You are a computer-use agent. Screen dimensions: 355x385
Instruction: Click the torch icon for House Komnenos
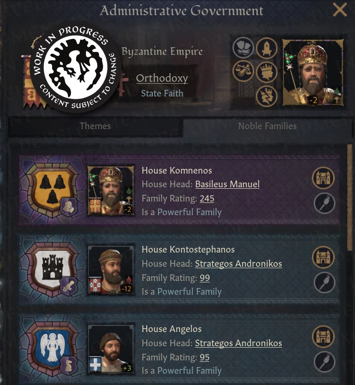coord(325,203)
